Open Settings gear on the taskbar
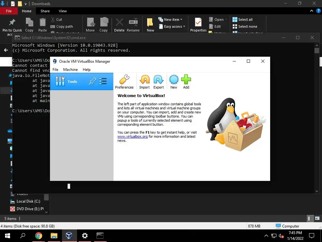 pos(85,235)
